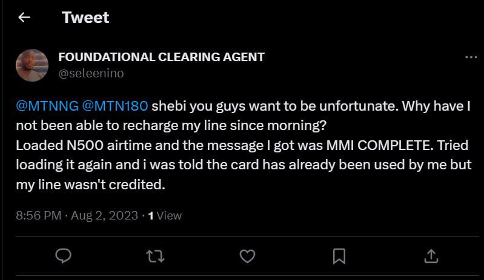
Task: Open the @MTN180 mention
Action: (114, 106)
